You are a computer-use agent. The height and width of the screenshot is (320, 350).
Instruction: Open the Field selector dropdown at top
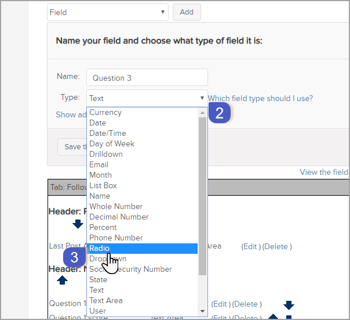point(108,12)
